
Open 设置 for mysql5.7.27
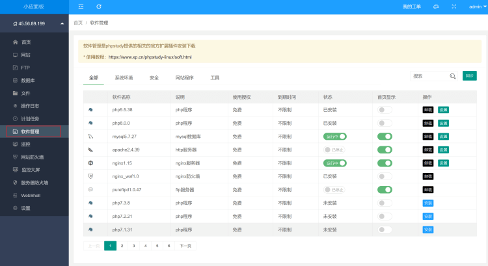(x=443, y=137)
